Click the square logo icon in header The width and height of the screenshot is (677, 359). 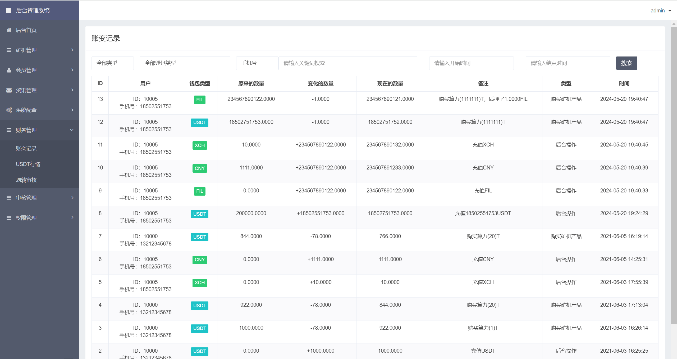[8, 10]
